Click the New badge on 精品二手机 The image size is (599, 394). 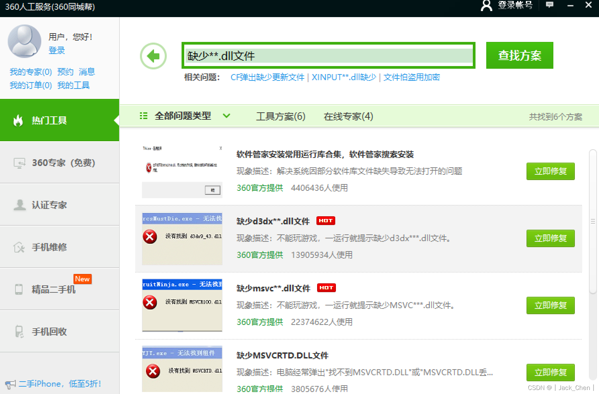tap(82, 279)
